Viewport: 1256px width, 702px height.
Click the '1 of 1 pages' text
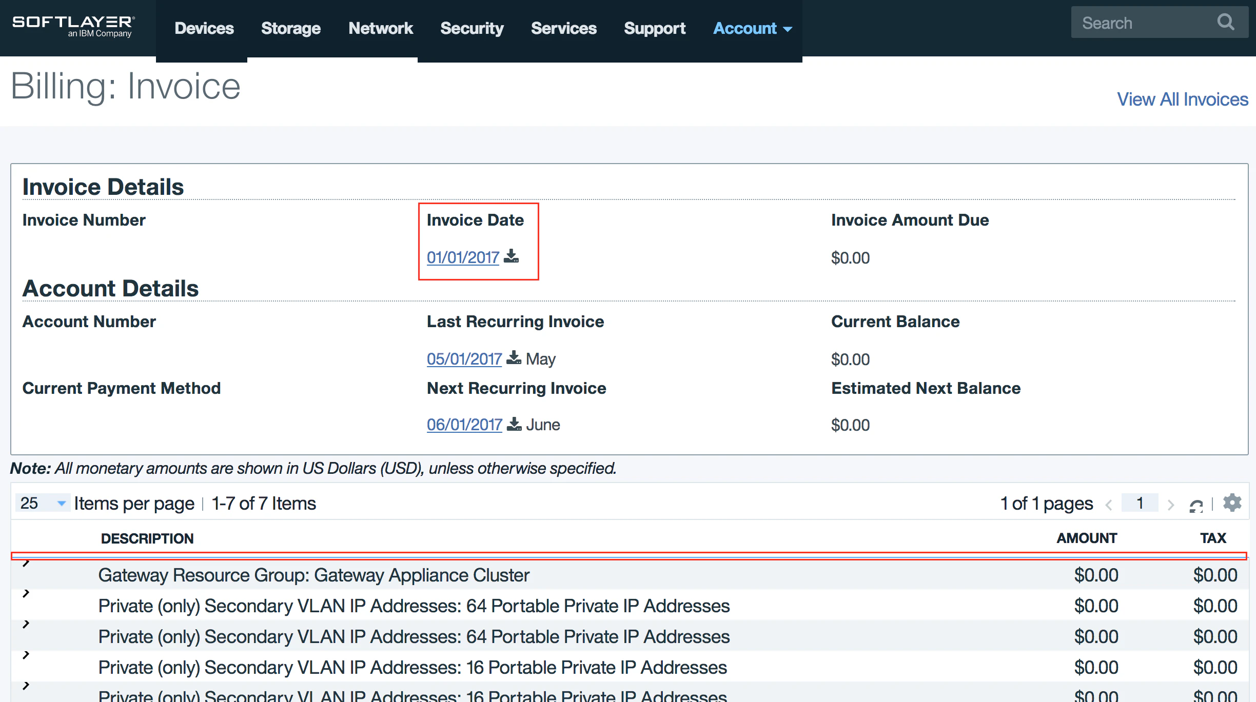pos(1047,503)
